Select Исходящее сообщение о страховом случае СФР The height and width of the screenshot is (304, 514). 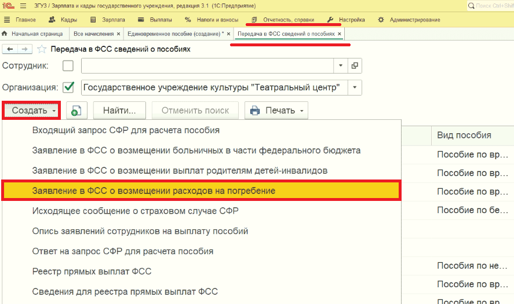[201, 211]
